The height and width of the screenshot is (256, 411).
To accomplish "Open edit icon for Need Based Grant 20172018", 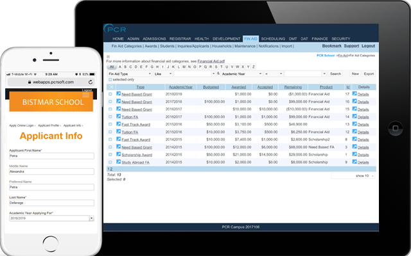I will coord(118,101).
